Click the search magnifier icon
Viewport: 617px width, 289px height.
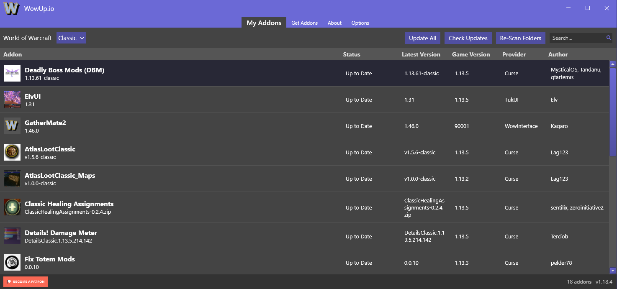coord(609,38)
